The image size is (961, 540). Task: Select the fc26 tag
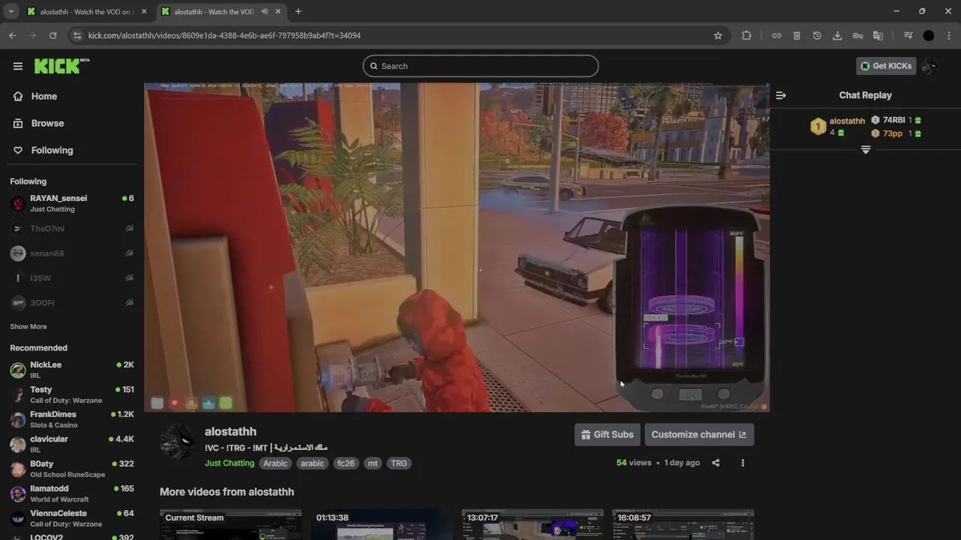pos(345,463)
